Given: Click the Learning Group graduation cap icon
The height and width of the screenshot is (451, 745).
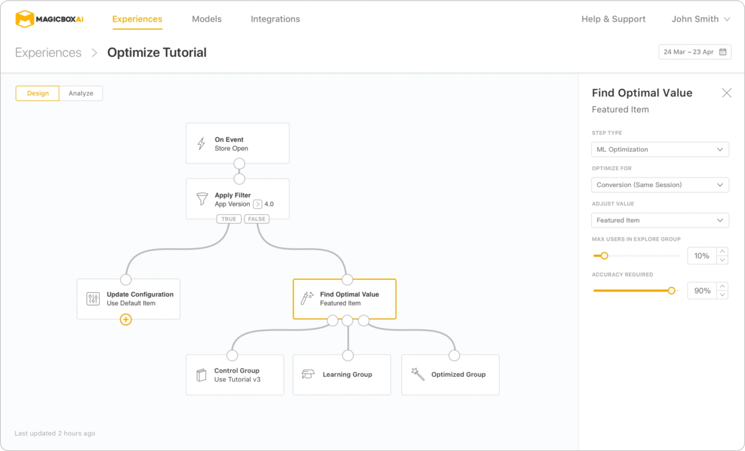Looking at the screenshot, I should click(308, 374).
